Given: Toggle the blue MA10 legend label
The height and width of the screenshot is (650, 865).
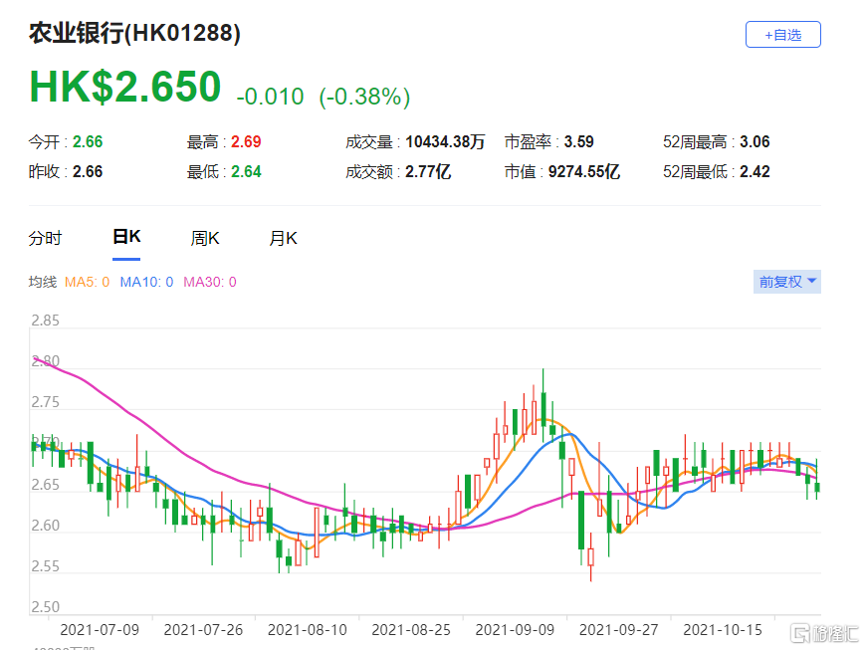Looking at the screenshot, I should (x=146, y=282).
